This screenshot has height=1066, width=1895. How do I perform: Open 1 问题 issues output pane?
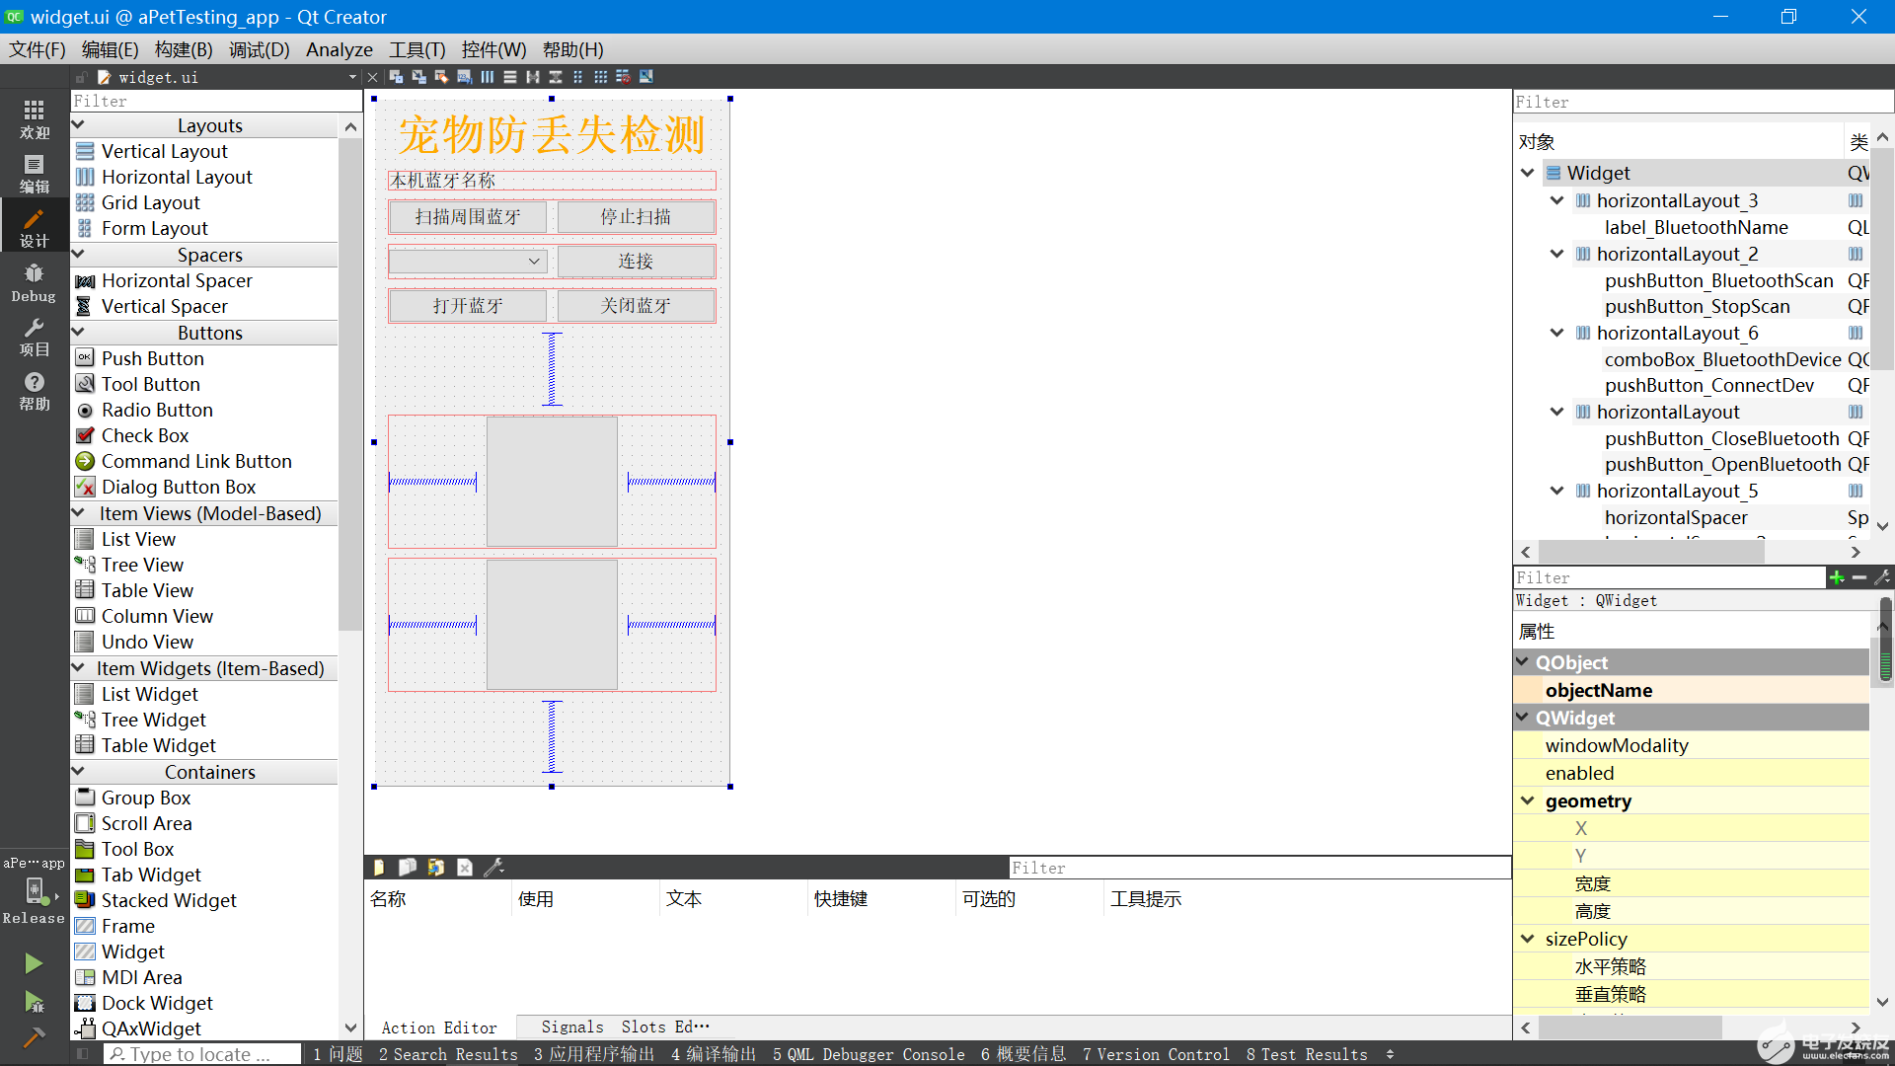tap(338, 1054)
